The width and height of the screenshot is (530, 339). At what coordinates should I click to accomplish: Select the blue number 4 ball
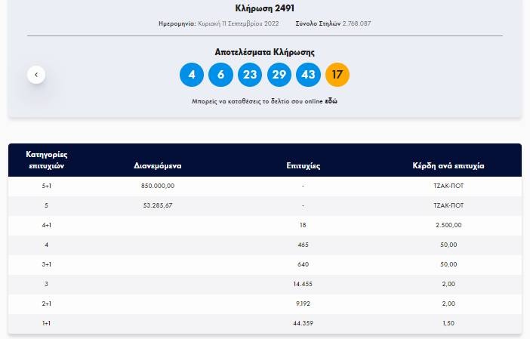(x=192, y=76)
